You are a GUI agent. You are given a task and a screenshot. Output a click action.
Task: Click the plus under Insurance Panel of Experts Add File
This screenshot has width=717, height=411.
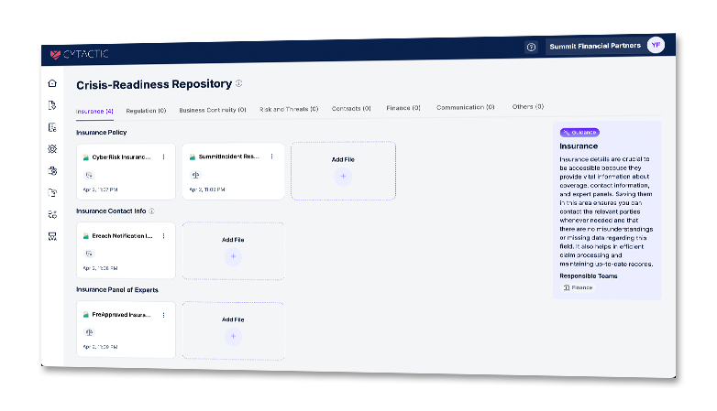click(x=233, y=337)
